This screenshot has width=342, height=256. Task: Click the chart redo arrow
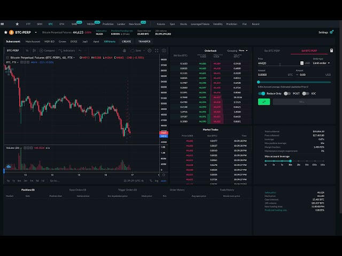click(85, 51)
